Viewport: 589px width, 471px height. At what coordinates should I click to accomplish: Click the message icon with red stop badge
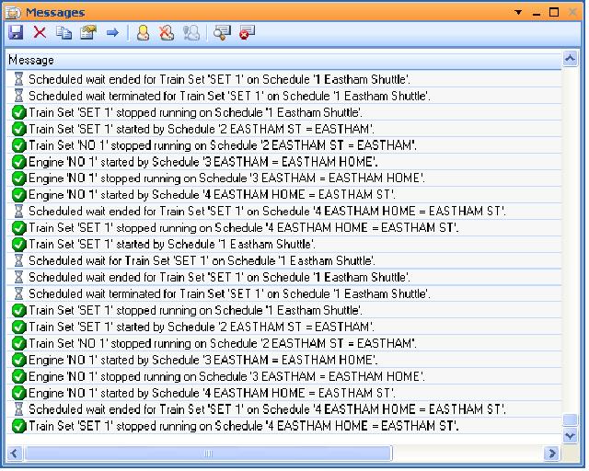(x=246, y=33)
